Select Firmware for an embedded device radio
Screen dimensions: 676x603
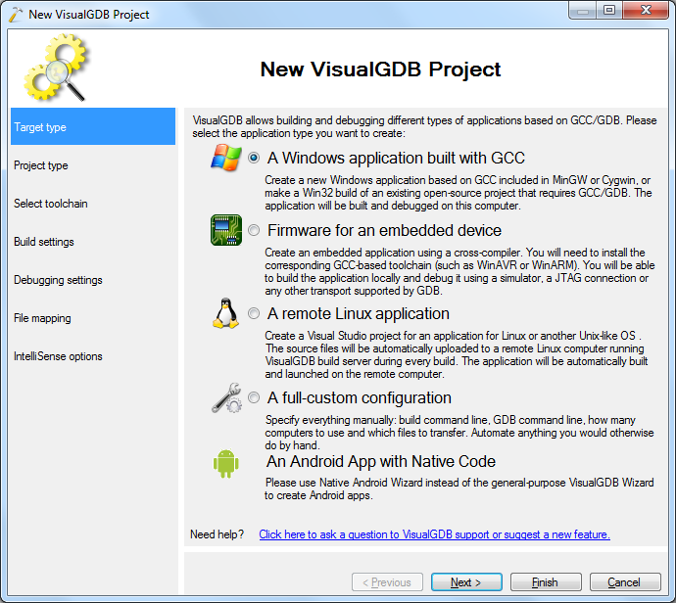254,230
